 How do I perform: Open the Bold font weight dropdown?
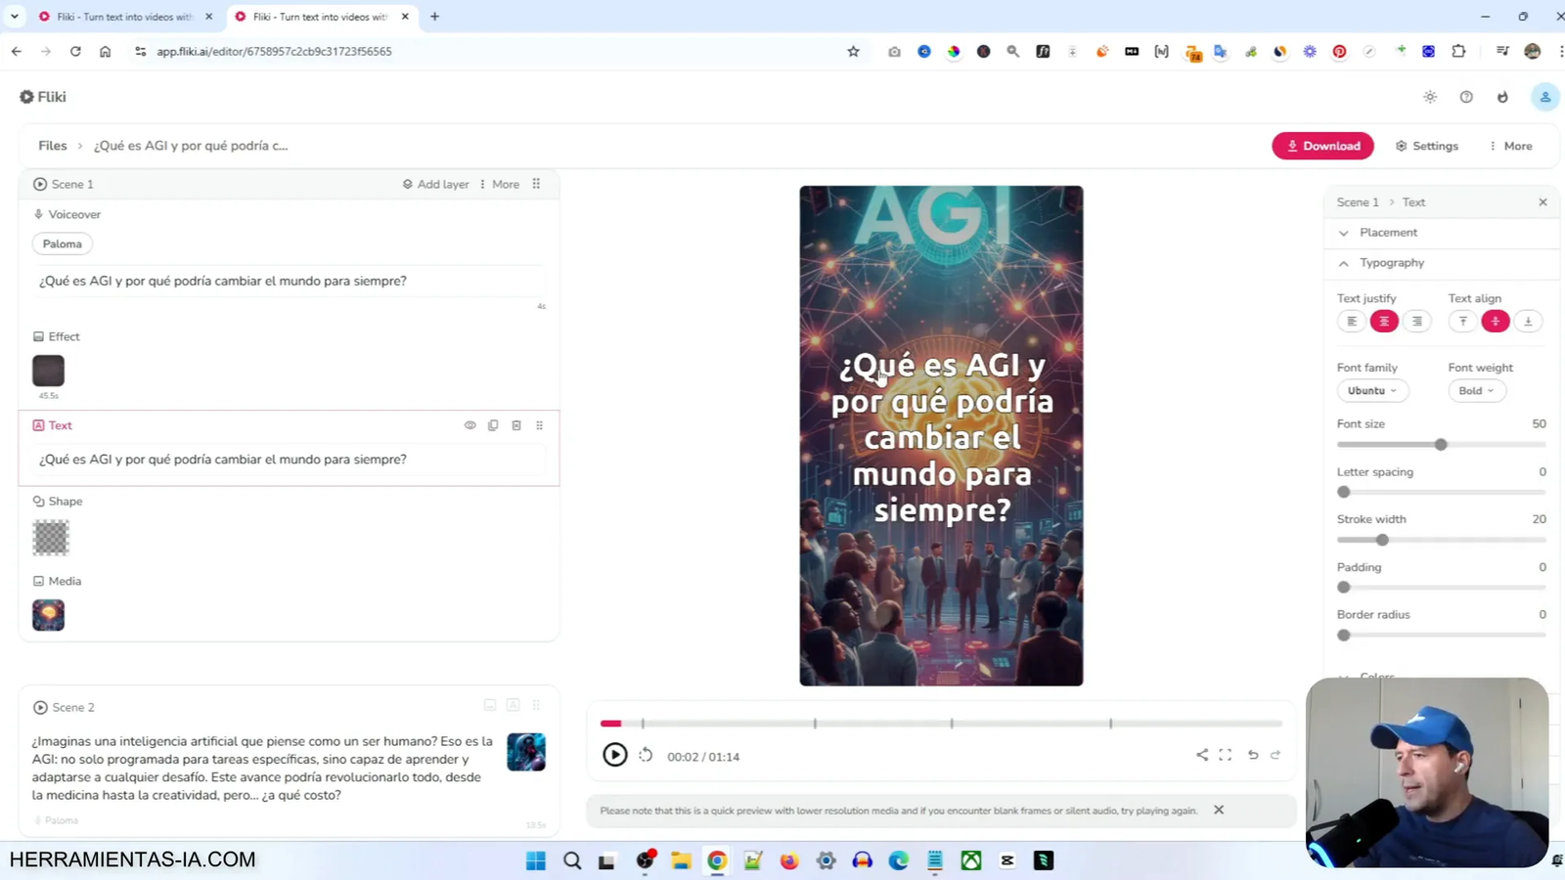tap(1475, 390)
